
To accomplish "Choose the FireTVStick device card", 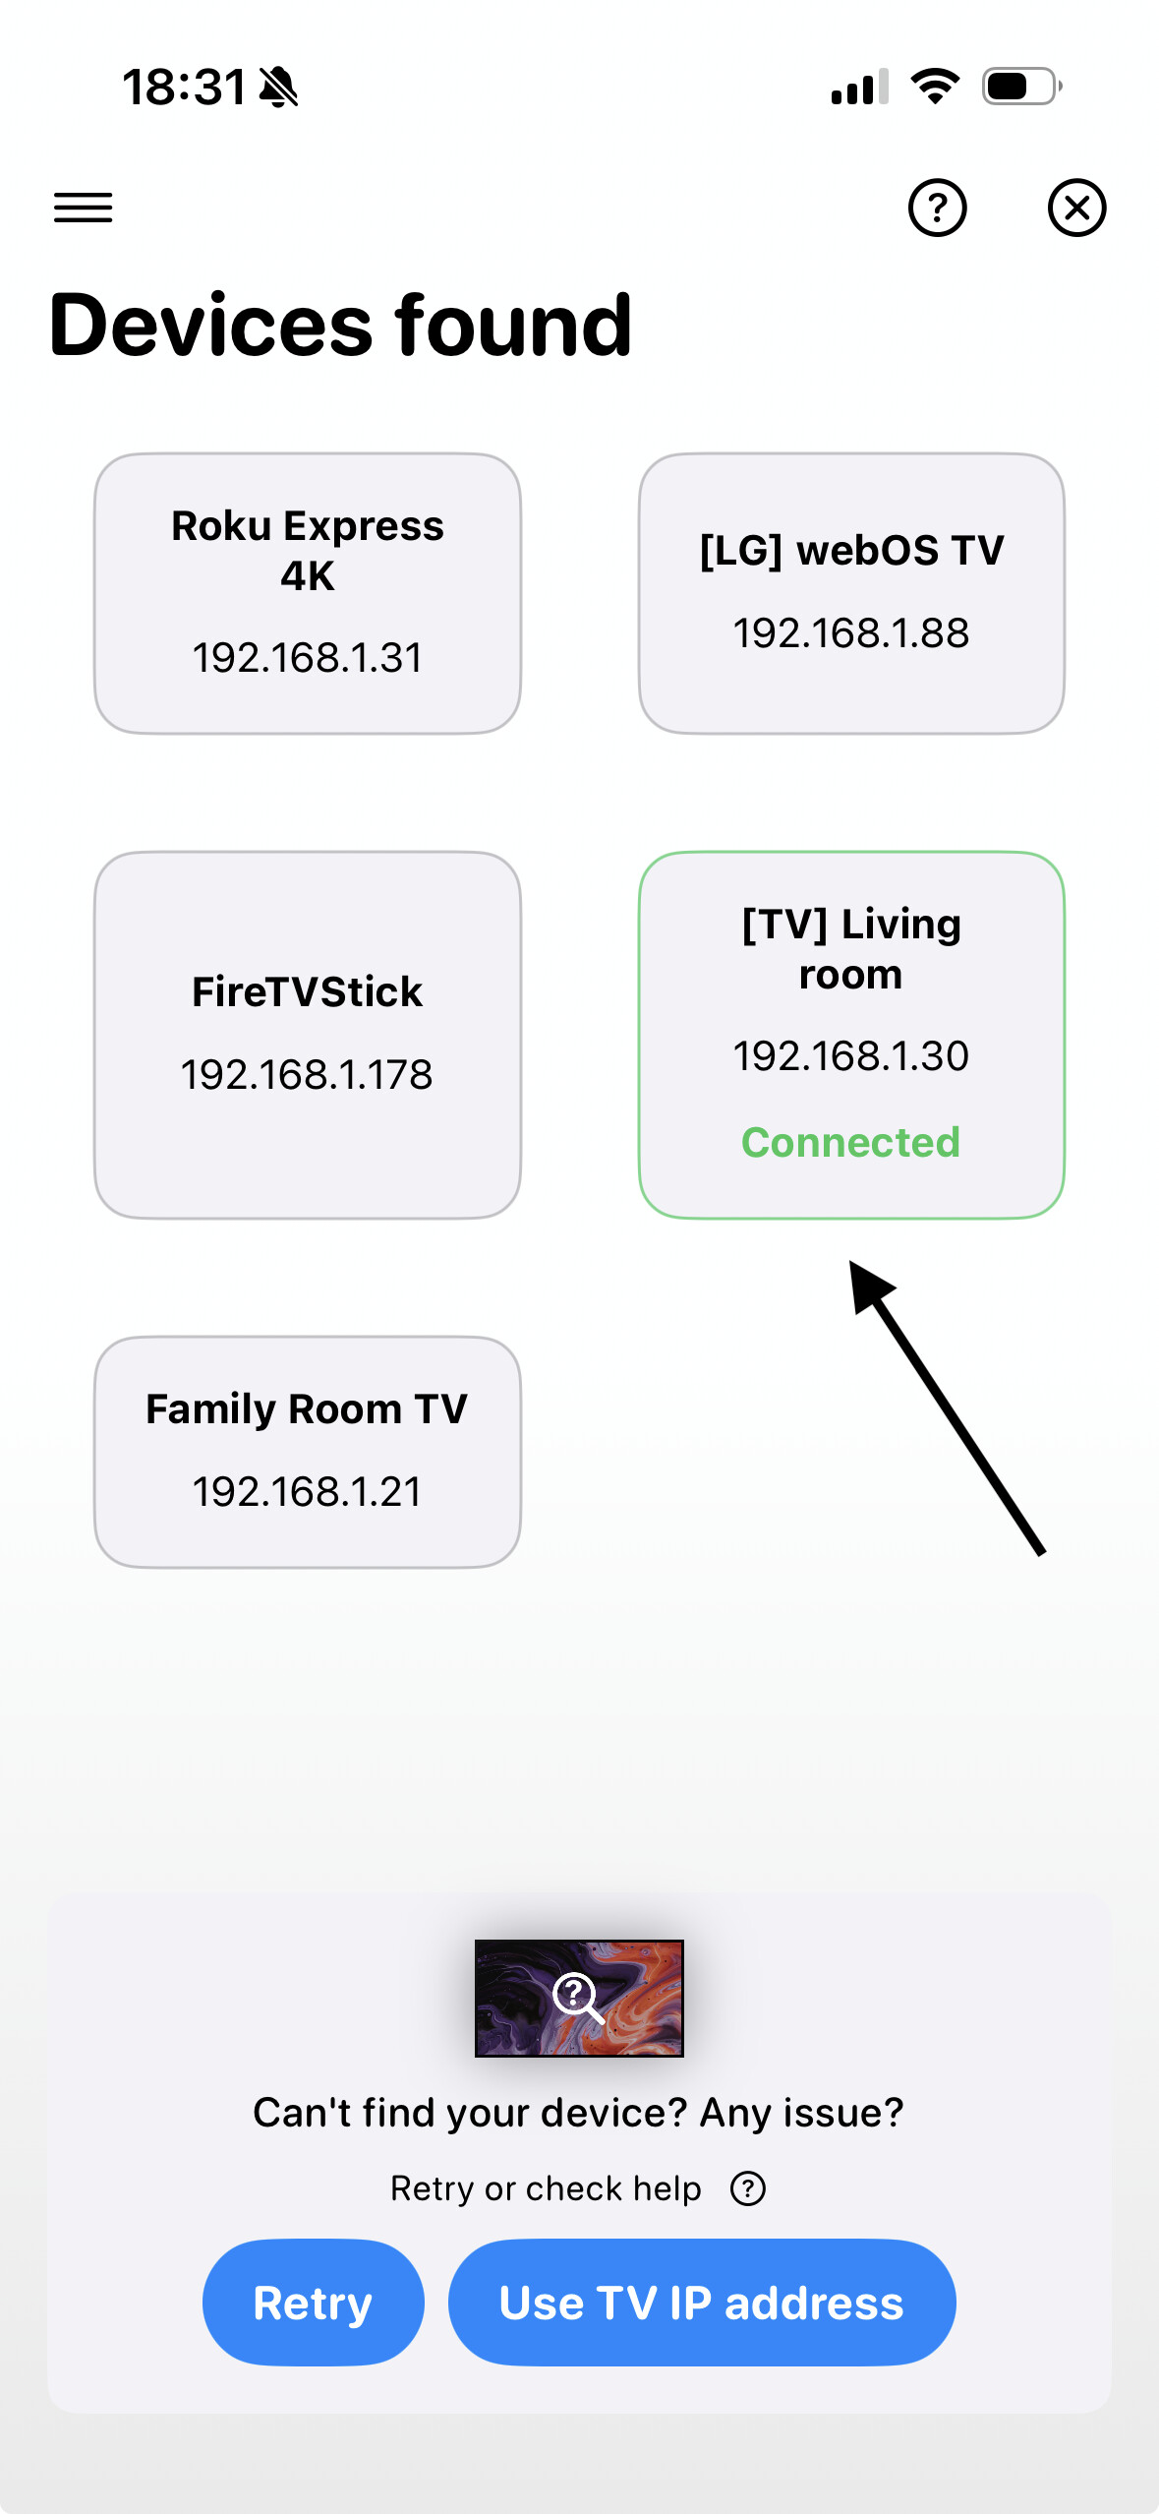I will 308,1035.
